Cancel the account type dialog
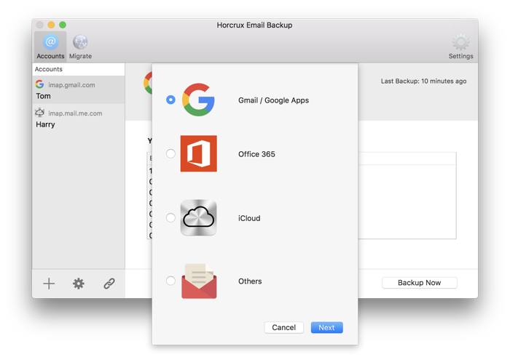Screen dimensions: 510x357 click(x=283, y=327)
